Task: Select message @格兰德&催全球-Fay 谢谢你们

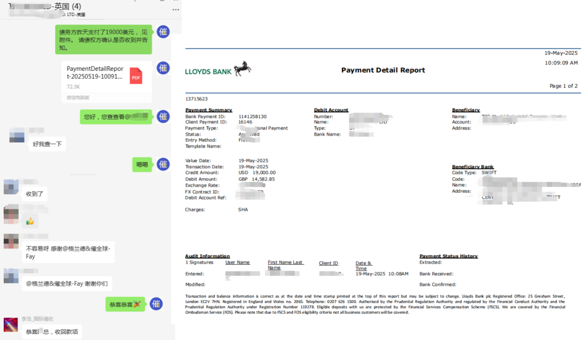Action: point(67,284)
